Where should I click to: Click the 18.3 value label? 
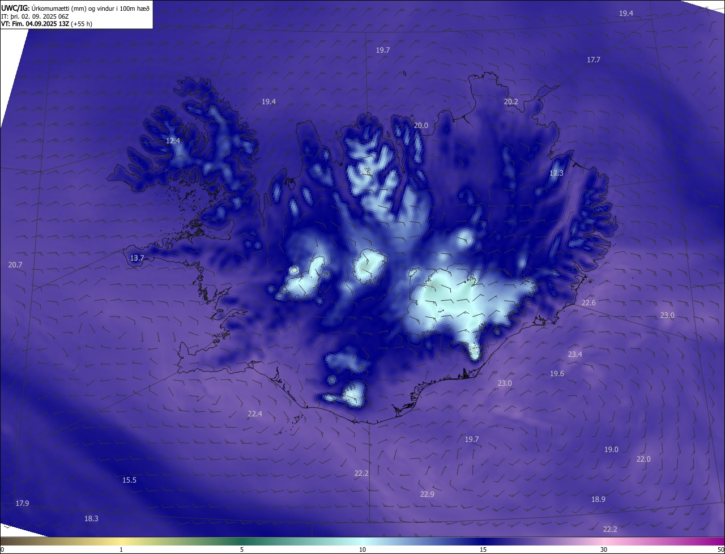tap(91, 518)
